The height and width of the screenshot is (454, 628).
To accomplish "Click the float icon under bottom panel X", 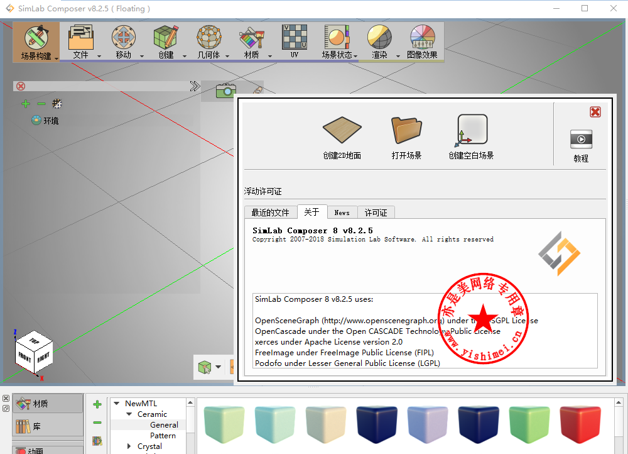I will pos(6,408).
